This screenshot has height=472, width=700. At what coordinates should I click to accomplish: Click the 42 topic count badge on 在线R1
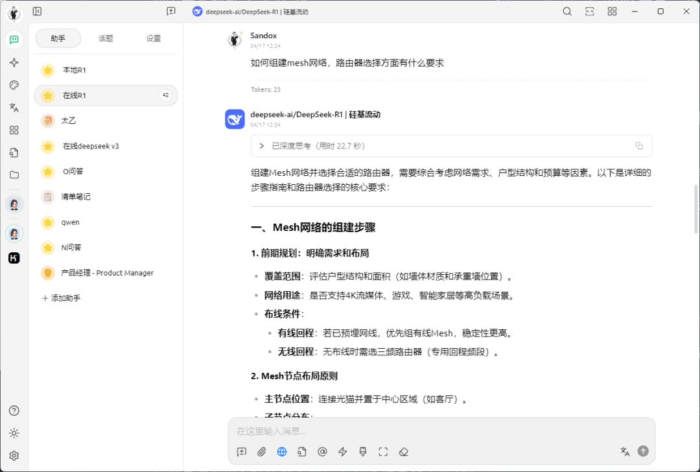166,95
